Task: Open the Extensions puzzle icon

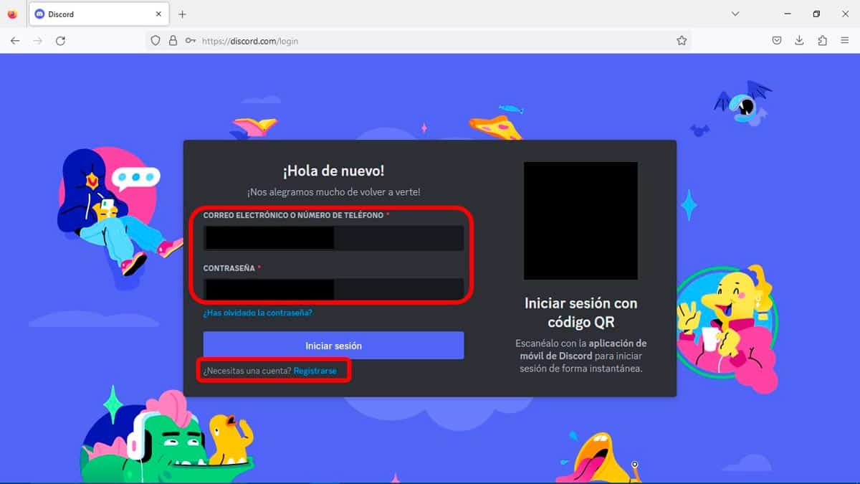Action: click(x=822, y=41)
